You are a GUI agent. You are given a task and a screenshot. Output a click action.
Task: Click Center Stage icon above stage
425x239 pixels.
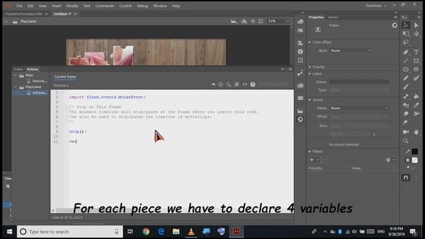click(x=253, y=21)
